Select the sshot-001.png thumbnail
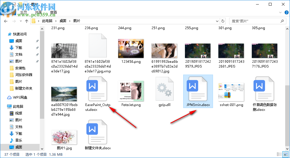This screenshot has width=290, height=158. [x=231, y=92]
